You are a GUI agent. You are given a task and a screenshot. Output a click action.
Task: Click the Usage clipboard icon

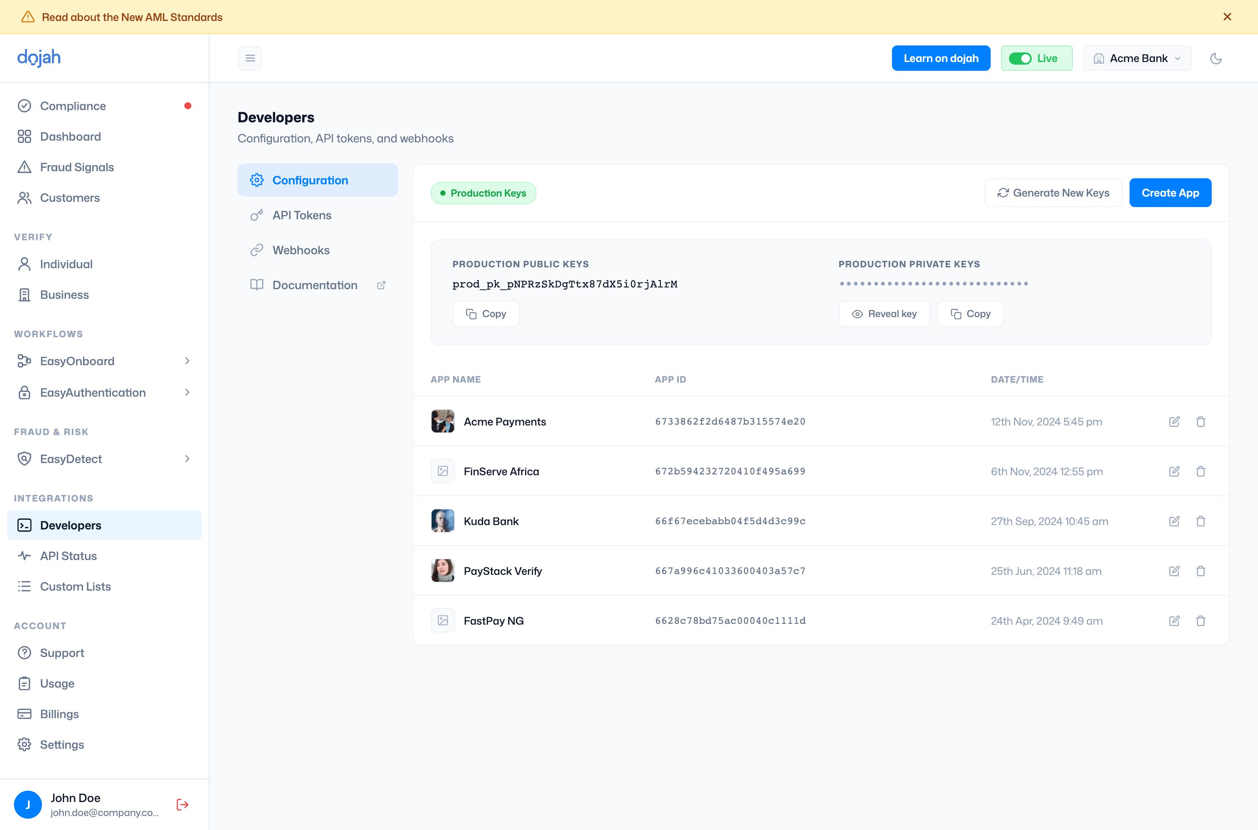24,683
